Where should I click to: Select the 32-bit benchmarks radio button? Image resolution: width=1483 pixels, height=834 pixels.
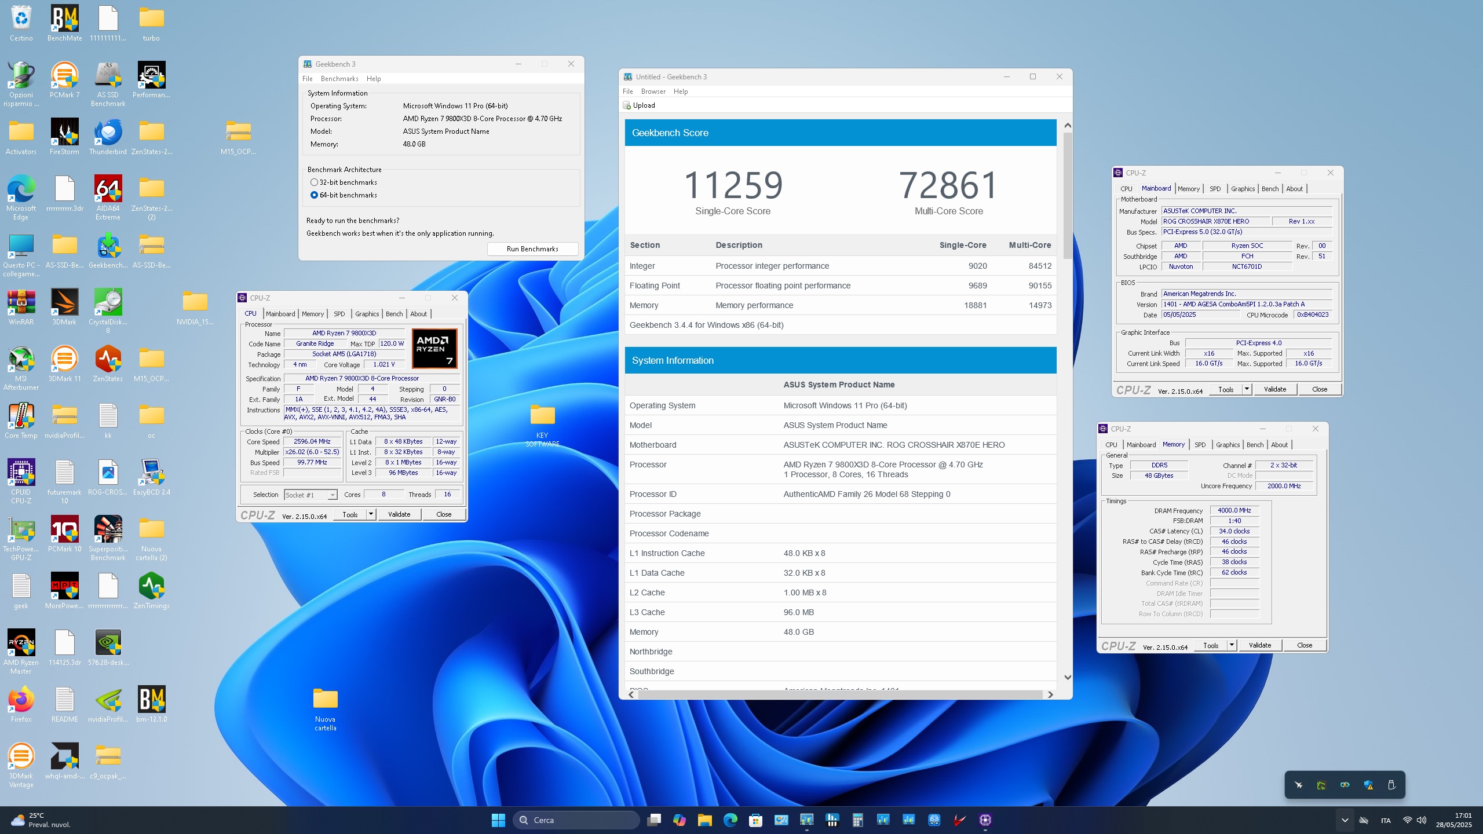coord(314,182)
